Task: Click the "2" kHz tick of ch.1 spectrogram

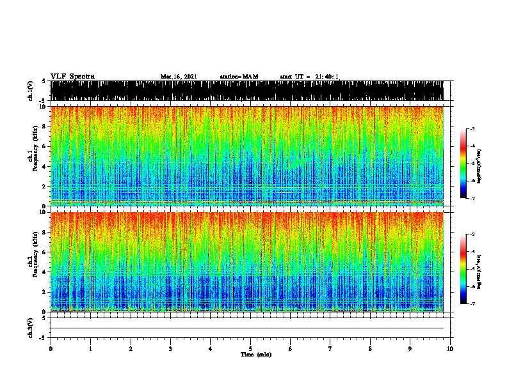Action: tap(44, 186)
